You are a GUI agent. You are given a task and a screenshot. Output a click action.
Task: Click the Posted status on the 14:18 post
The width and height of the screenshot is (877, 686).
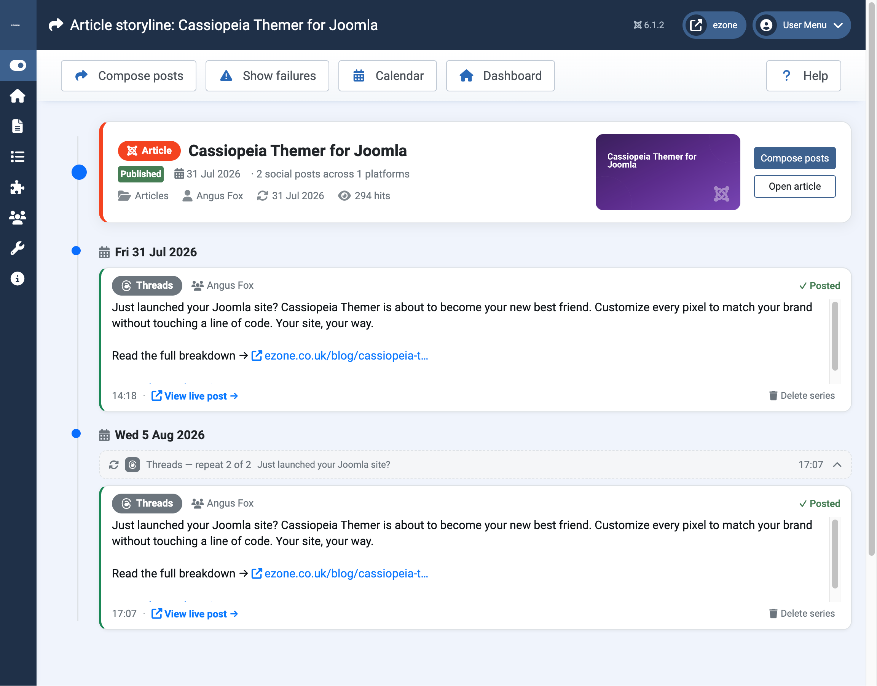(x=820, y=286)
